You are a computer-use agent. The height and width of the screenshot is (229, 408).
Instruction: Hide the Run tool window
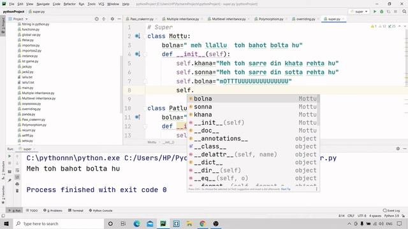[x=405, y=149]
